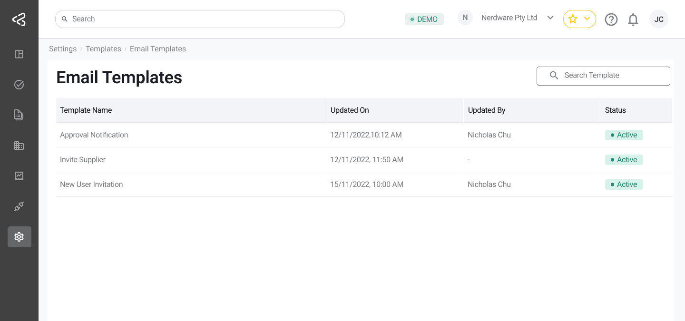Select the Company building icon in sidebar
685x321 pixels.
click(19, 145)
